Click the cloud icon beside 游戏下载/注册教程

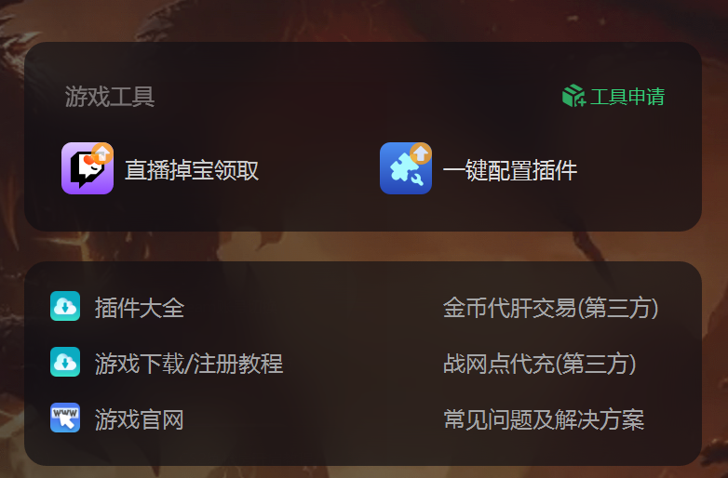(65, 362)
